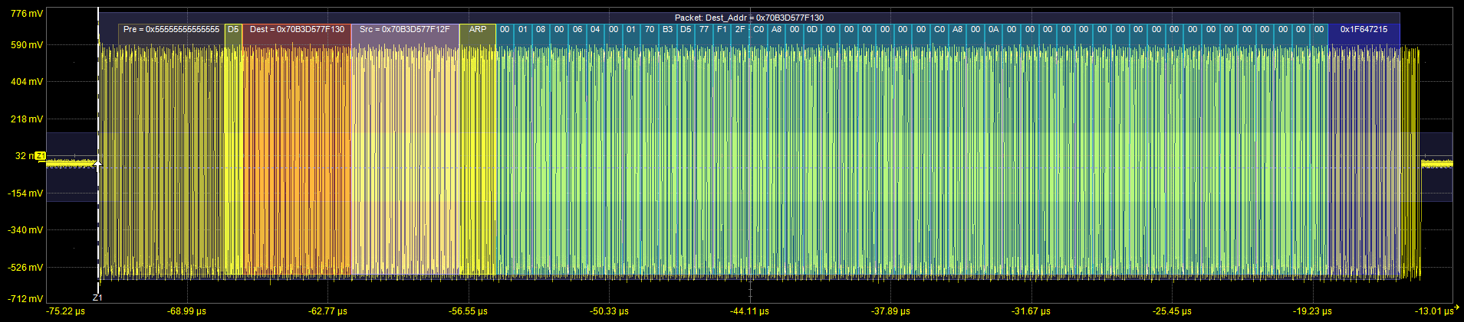
Task: Click the 2F data byte cell
Action: point(740,30)
